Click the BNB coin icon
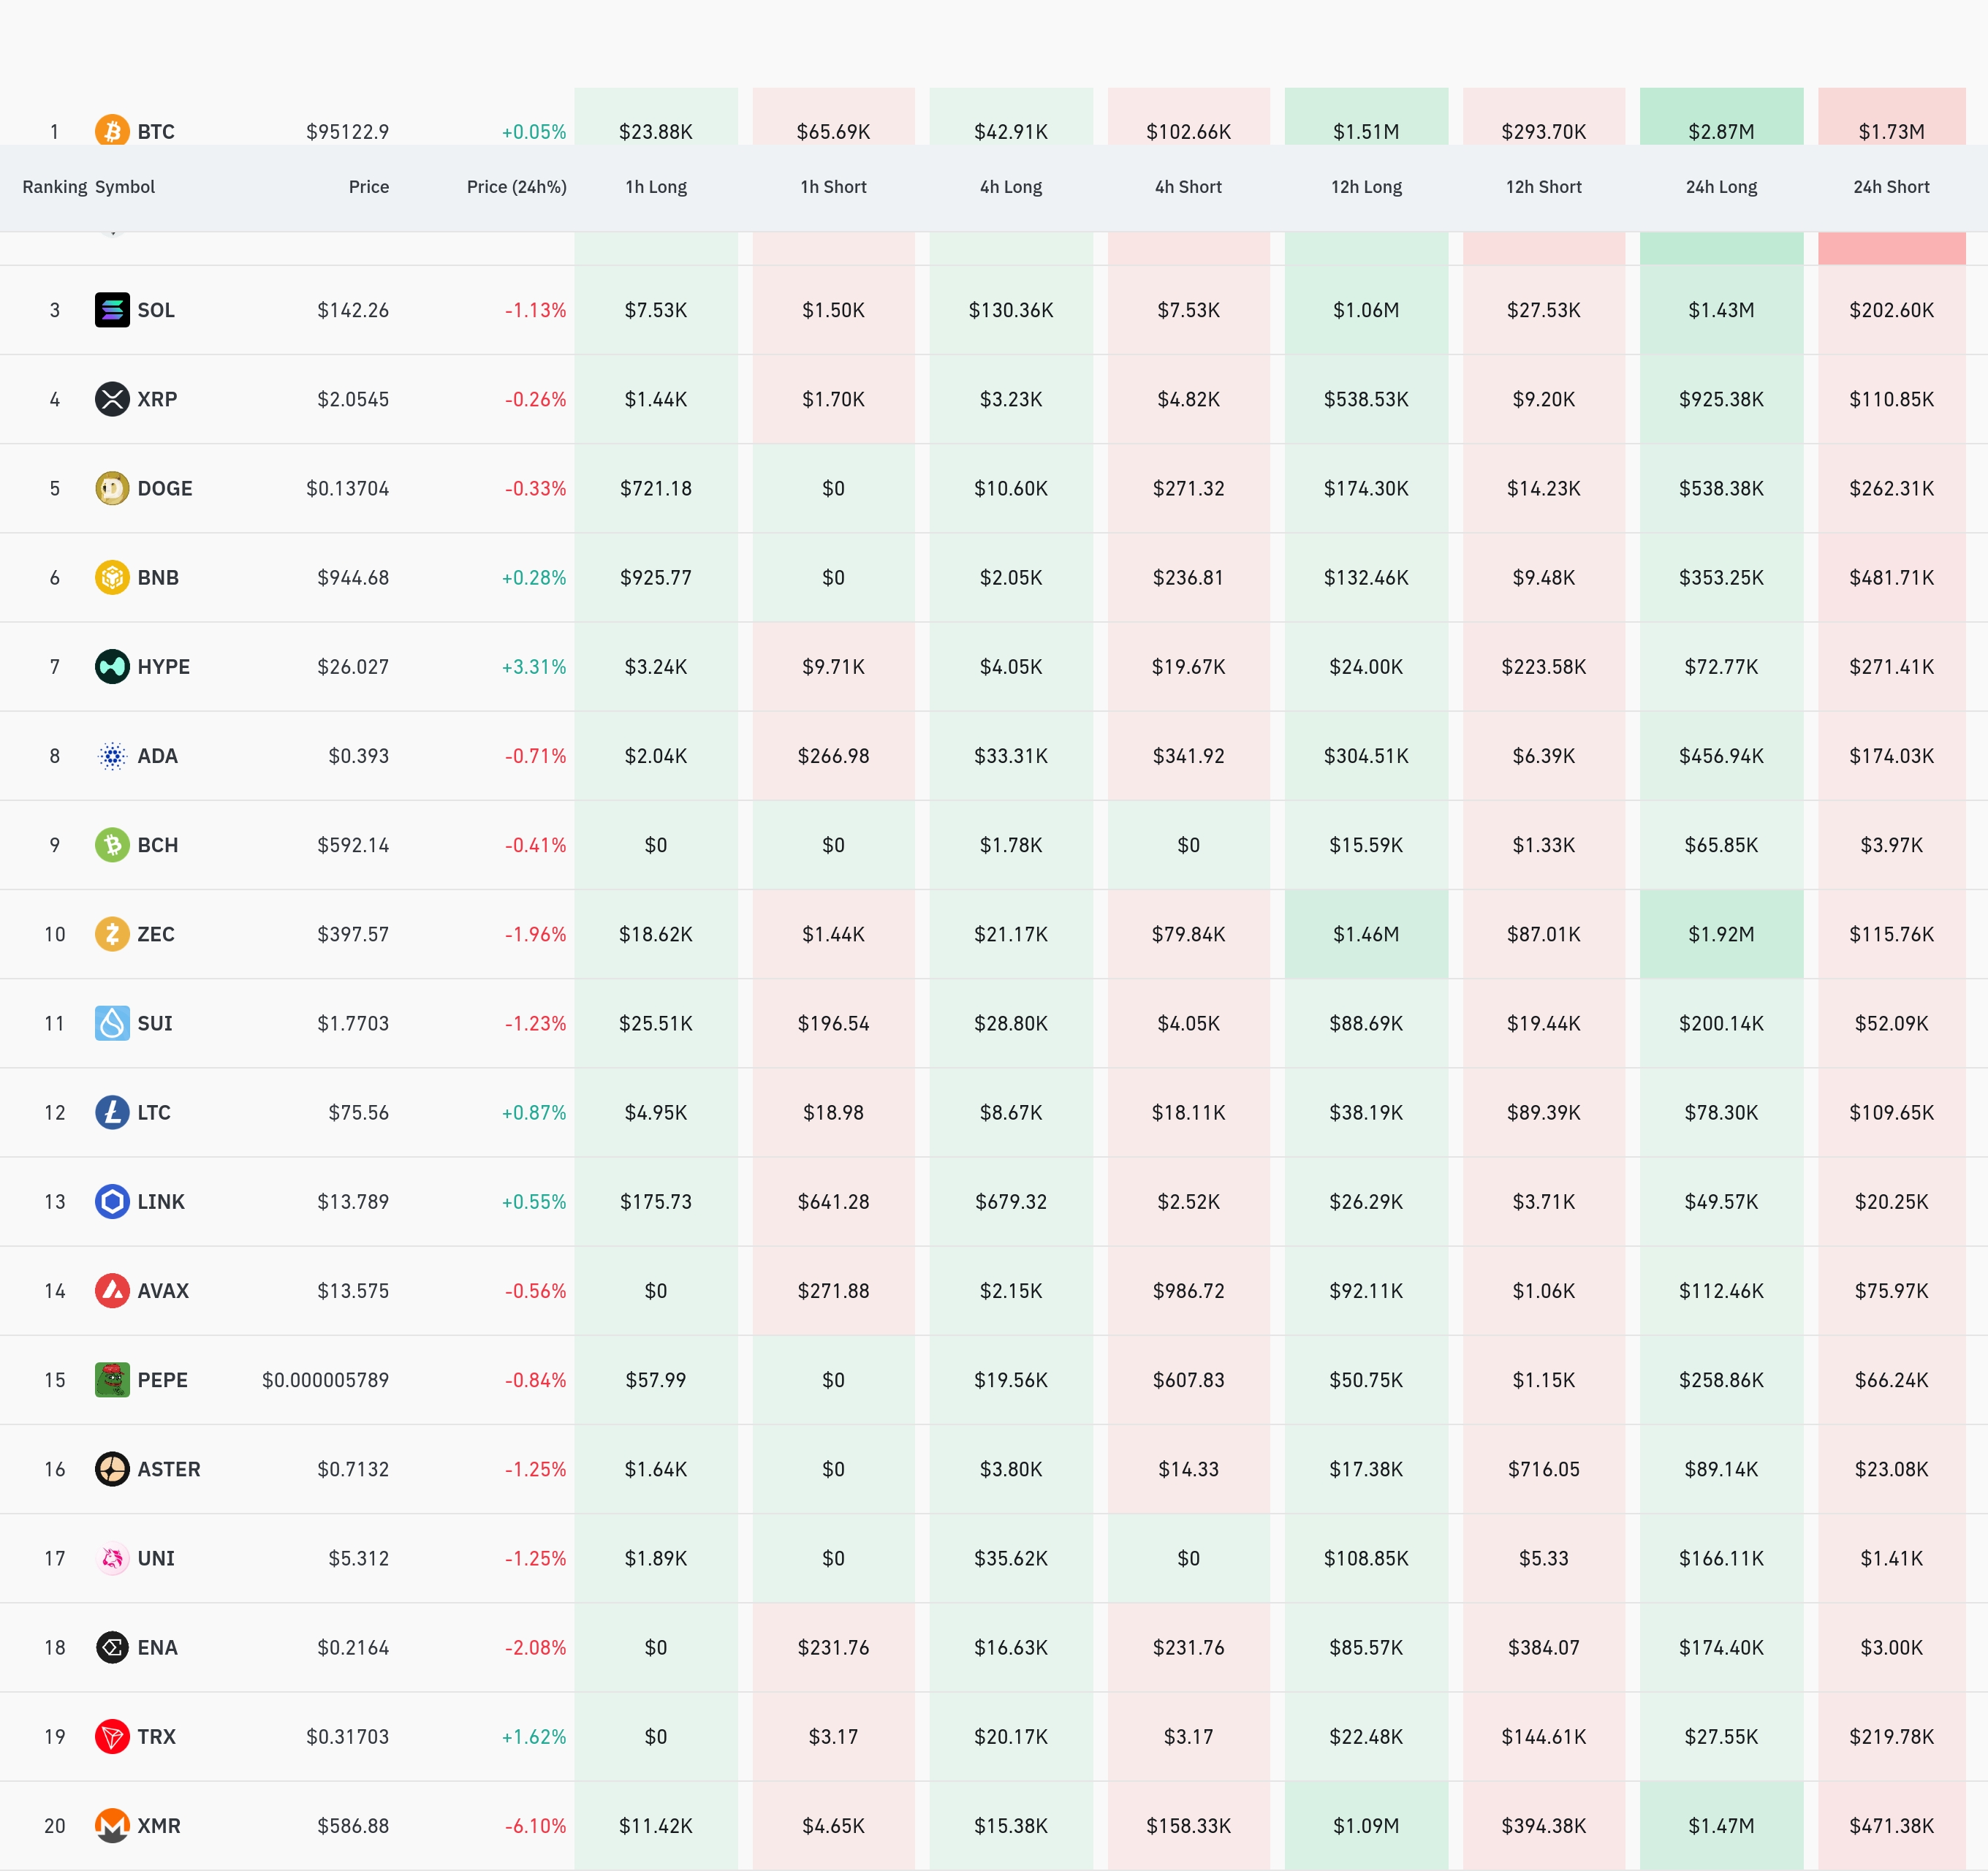Viewport: 1988px width, 1871px height. coord(112,577)
